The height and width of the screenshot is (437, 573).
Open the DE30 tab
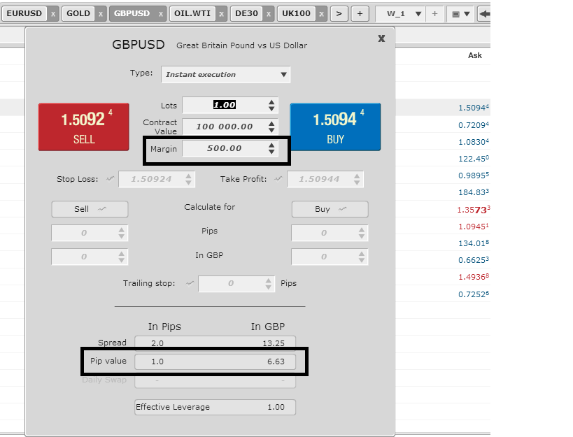click(246, 13)
